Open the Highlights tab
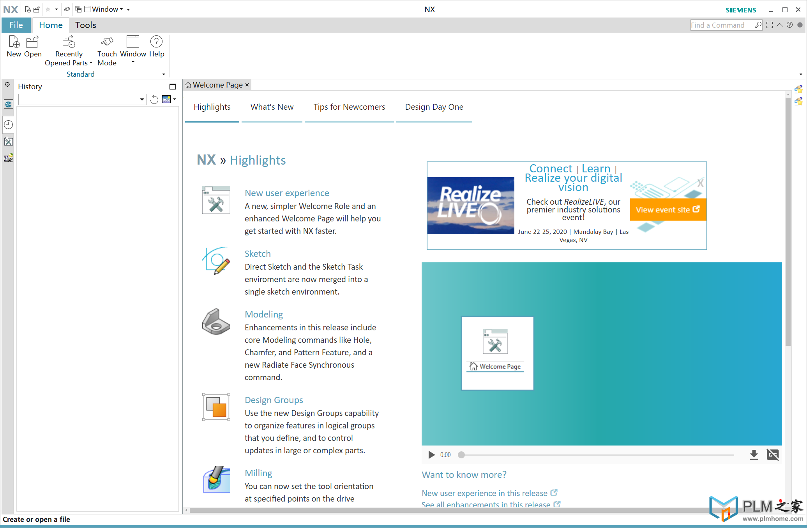Image resolution: width=807 pixels, height=528 pixels. pyautogui.click(x=212, y=107)
